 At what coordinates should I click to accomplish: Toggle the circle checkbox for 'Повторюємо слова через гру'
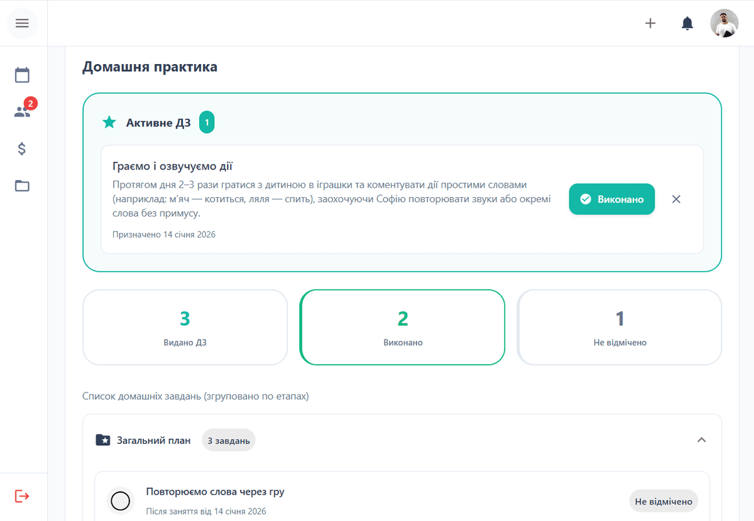[120, 501]
